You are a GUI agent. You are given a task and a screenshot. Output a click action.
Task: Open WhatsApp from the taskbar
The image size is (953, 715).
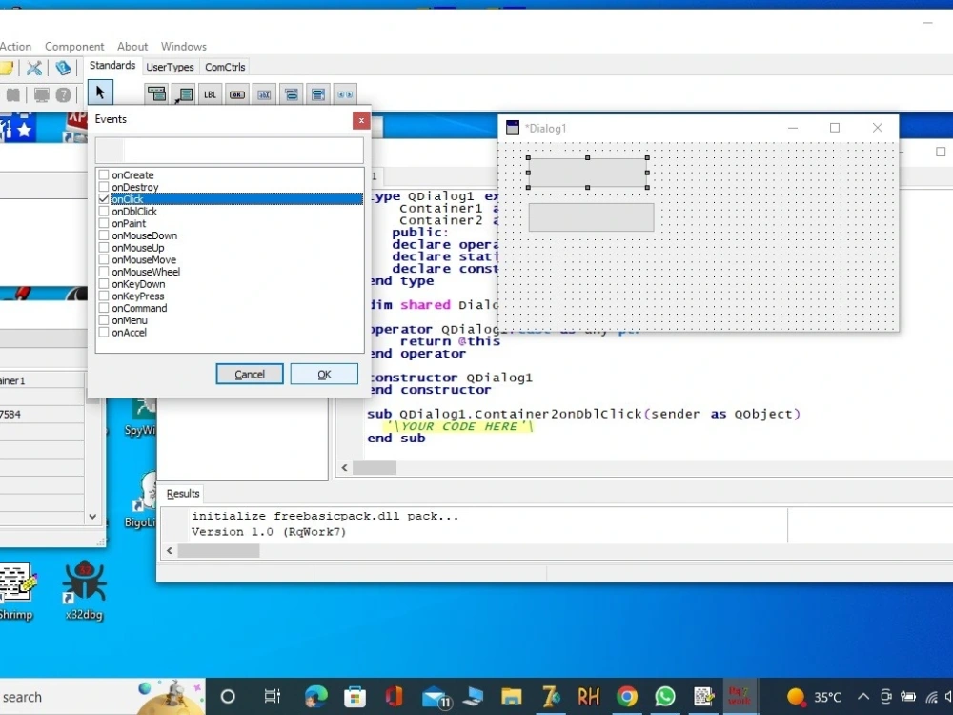[665, 696]
